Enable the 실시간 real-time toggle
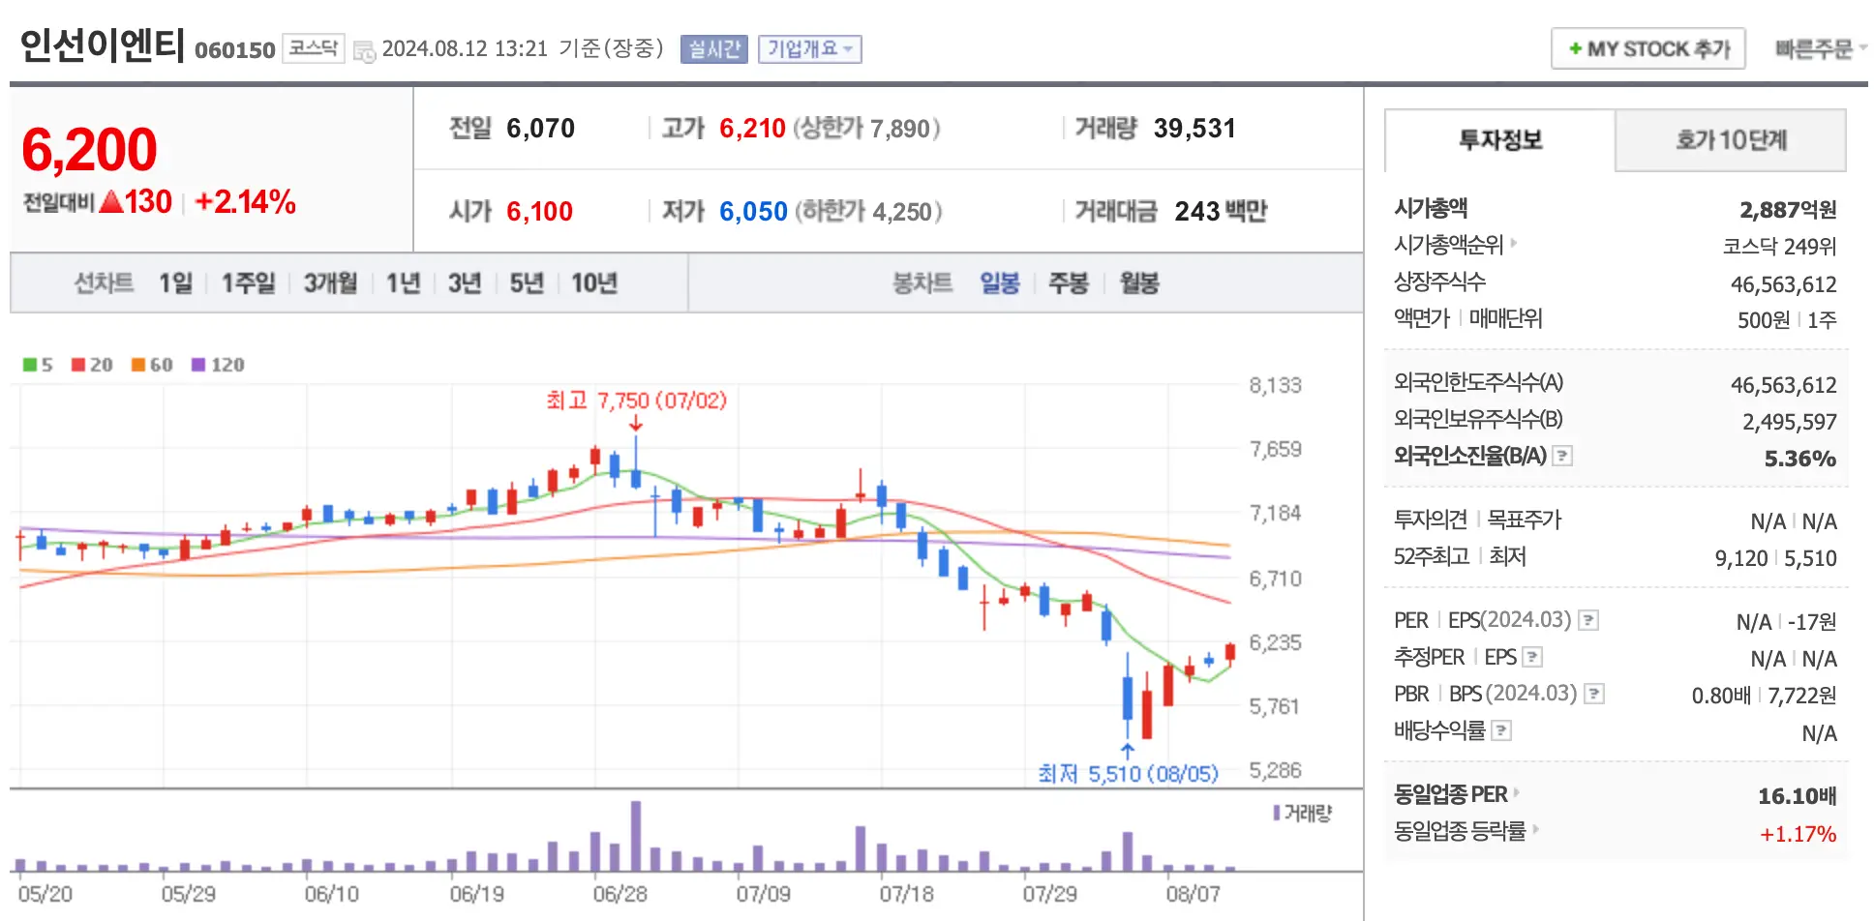Screen dimensions: 1874x921 click(713, 48)
